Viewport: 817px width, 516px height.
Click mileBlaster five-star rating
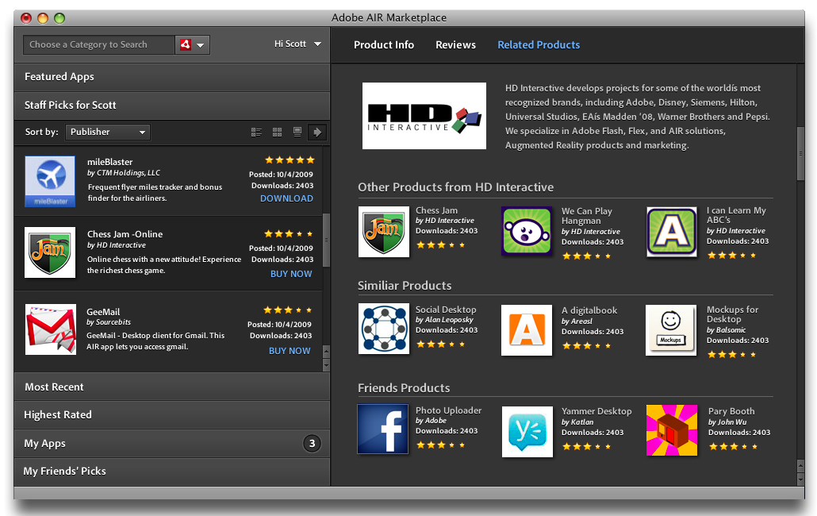pyautogui.click(x=290, y=160)
